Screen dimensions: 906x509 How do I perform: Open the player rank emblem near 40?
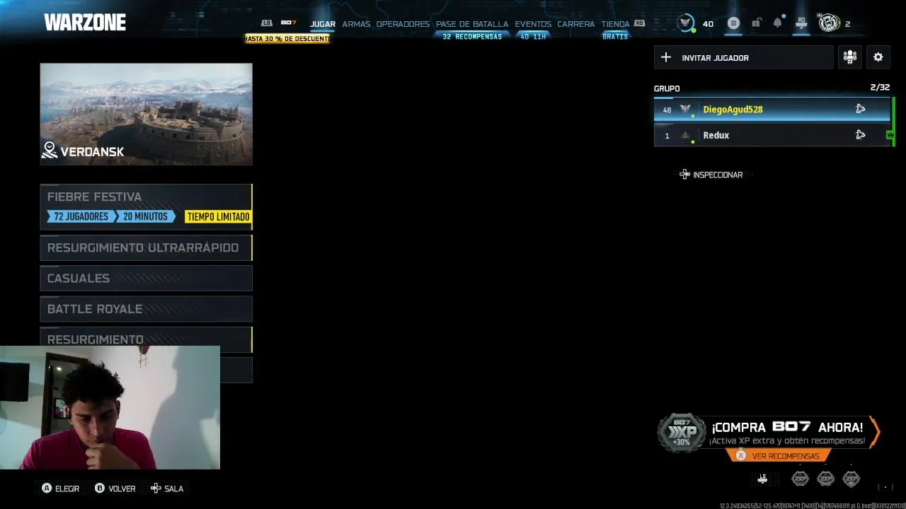(685, 23)
